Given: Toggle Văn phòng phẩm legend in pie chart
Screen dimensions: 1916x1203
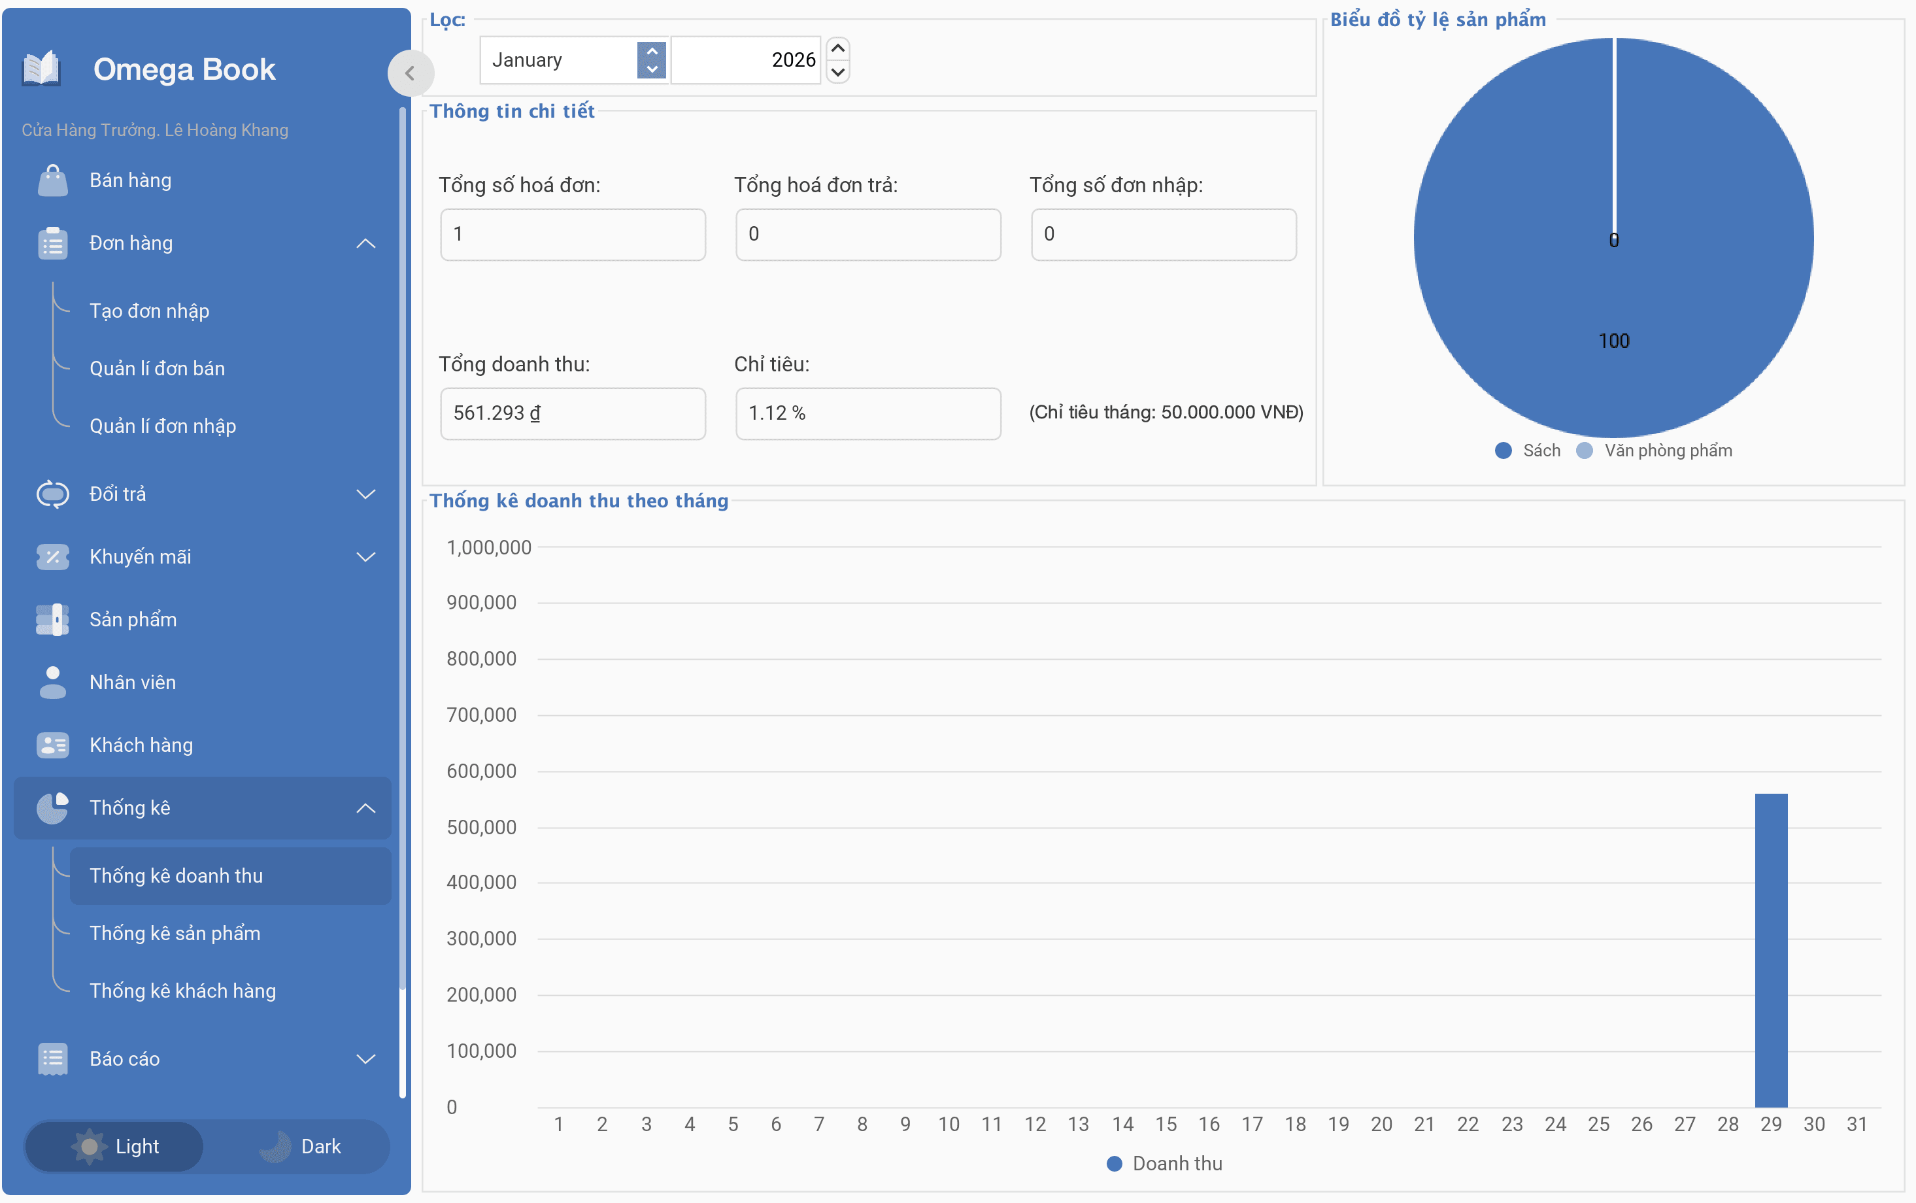Looking at the screenshot, I should 1655,451.
